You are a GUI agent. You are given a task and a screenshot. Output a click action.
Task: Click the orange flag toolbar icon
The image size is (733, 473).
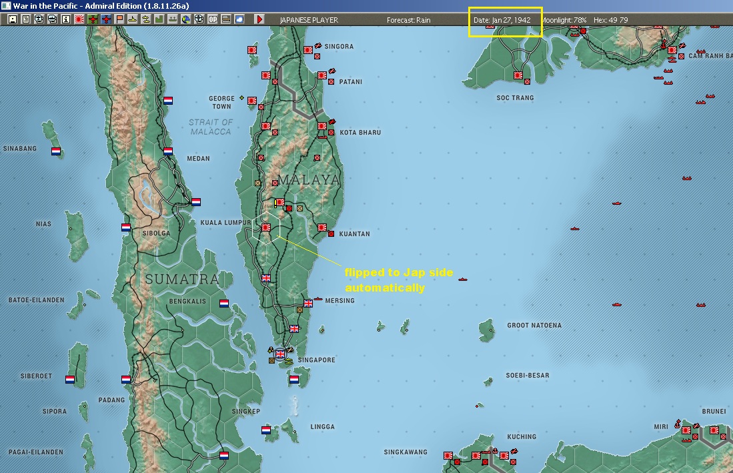point(119,19)
